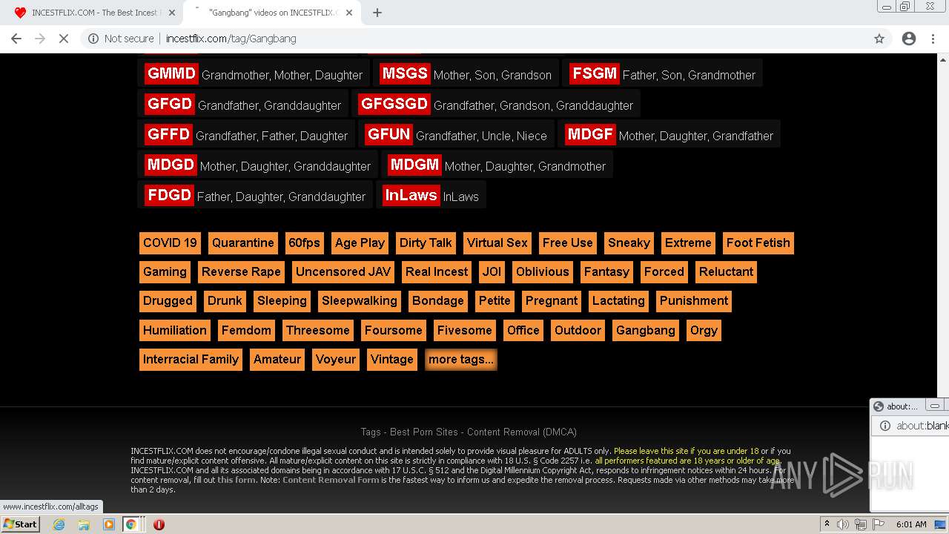Select the Quarantine tag
This screenshot has width=949, height=534.
point(243,243)
